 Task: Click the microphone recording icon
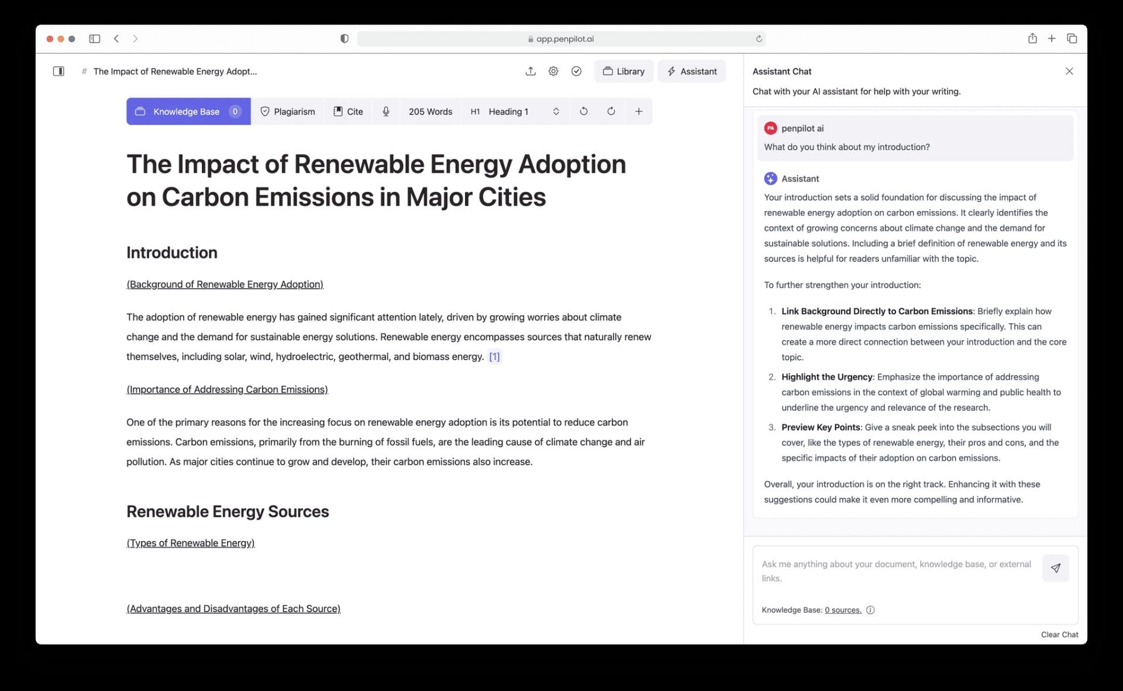(x=385, y=112)
